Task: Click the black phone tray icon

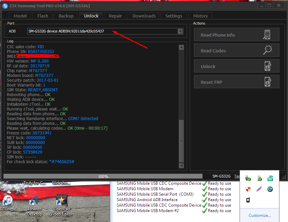Action: point(248,200)
